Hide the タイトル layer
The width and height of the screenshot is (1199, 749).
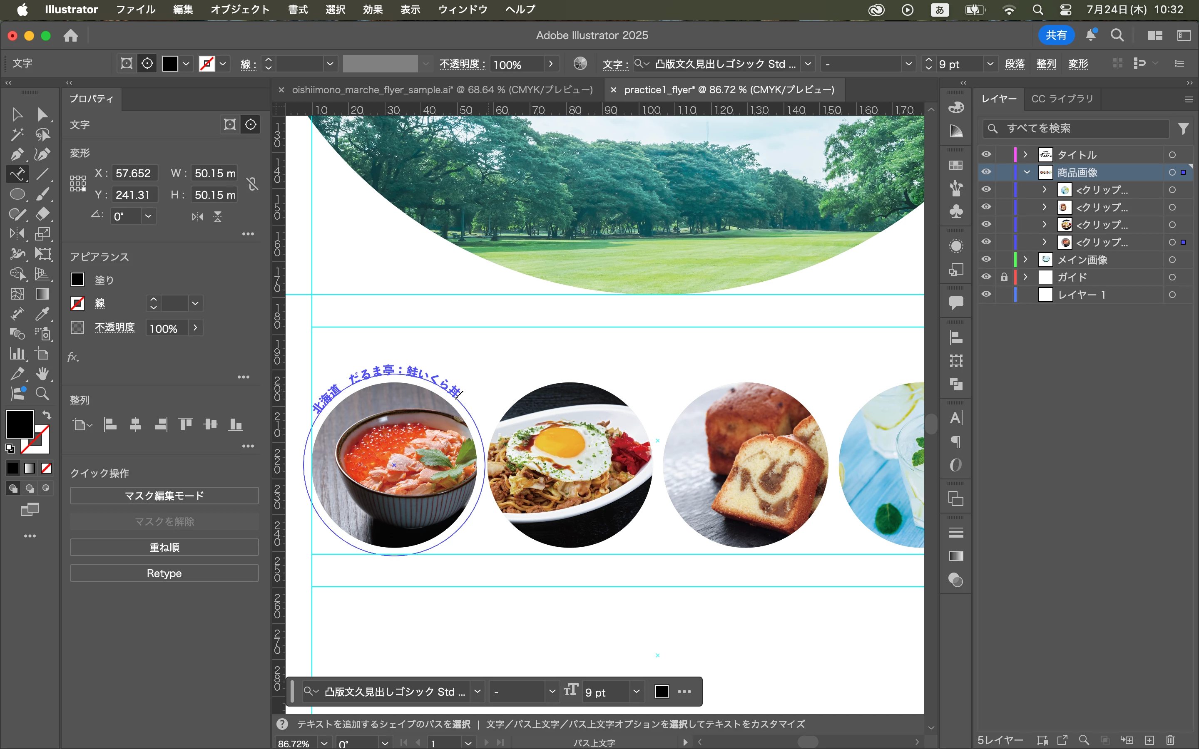[986, 154]
